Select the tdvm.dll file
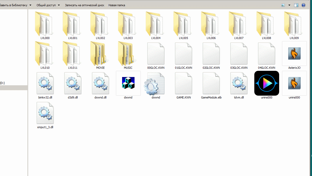The height and width of the screenshot is (176, 312). [x=239, y=85]
